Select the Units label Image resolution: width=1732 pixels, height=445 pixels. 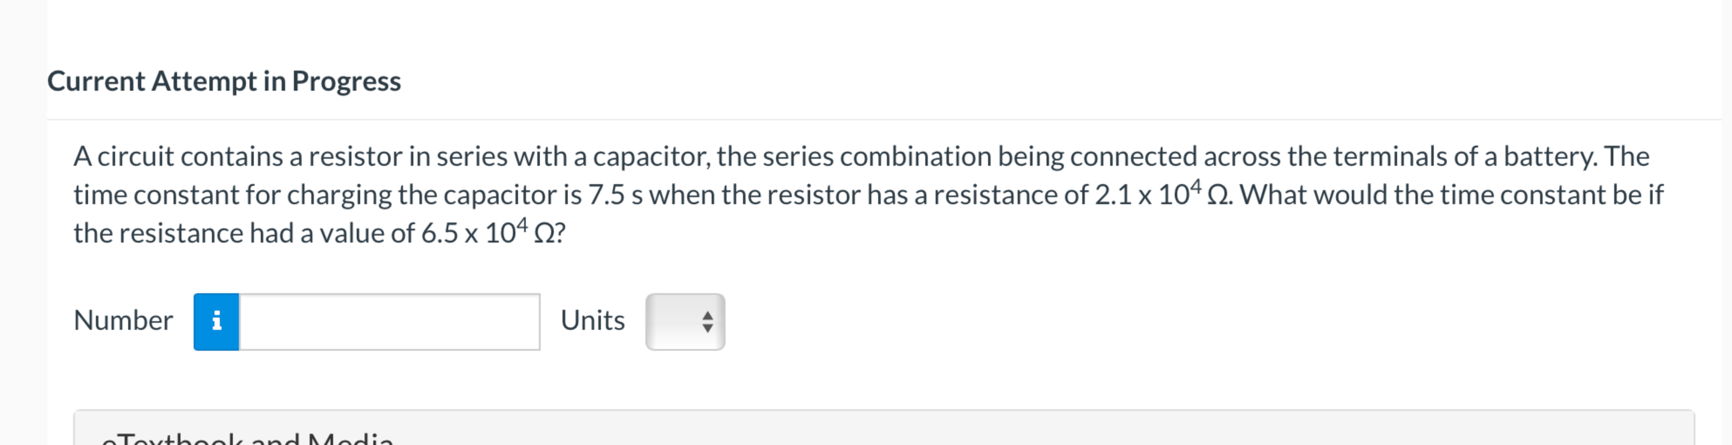592,321
